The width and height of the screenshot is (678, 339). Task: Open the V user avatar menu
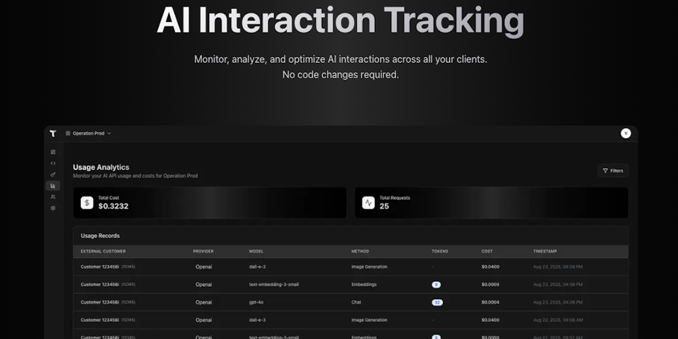[626, 133]
